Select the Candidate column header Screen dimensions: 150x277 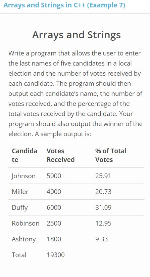pyautogui.click(x=24, y=155)
